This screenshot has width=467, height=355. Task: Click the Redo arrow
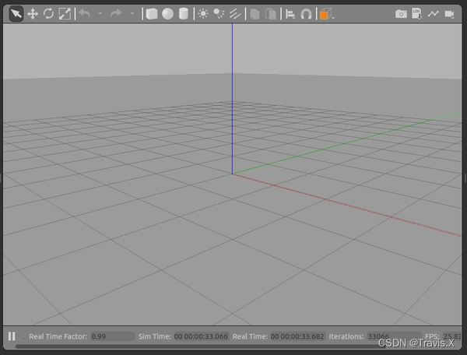pyautogui.click(x=116, y=13)
